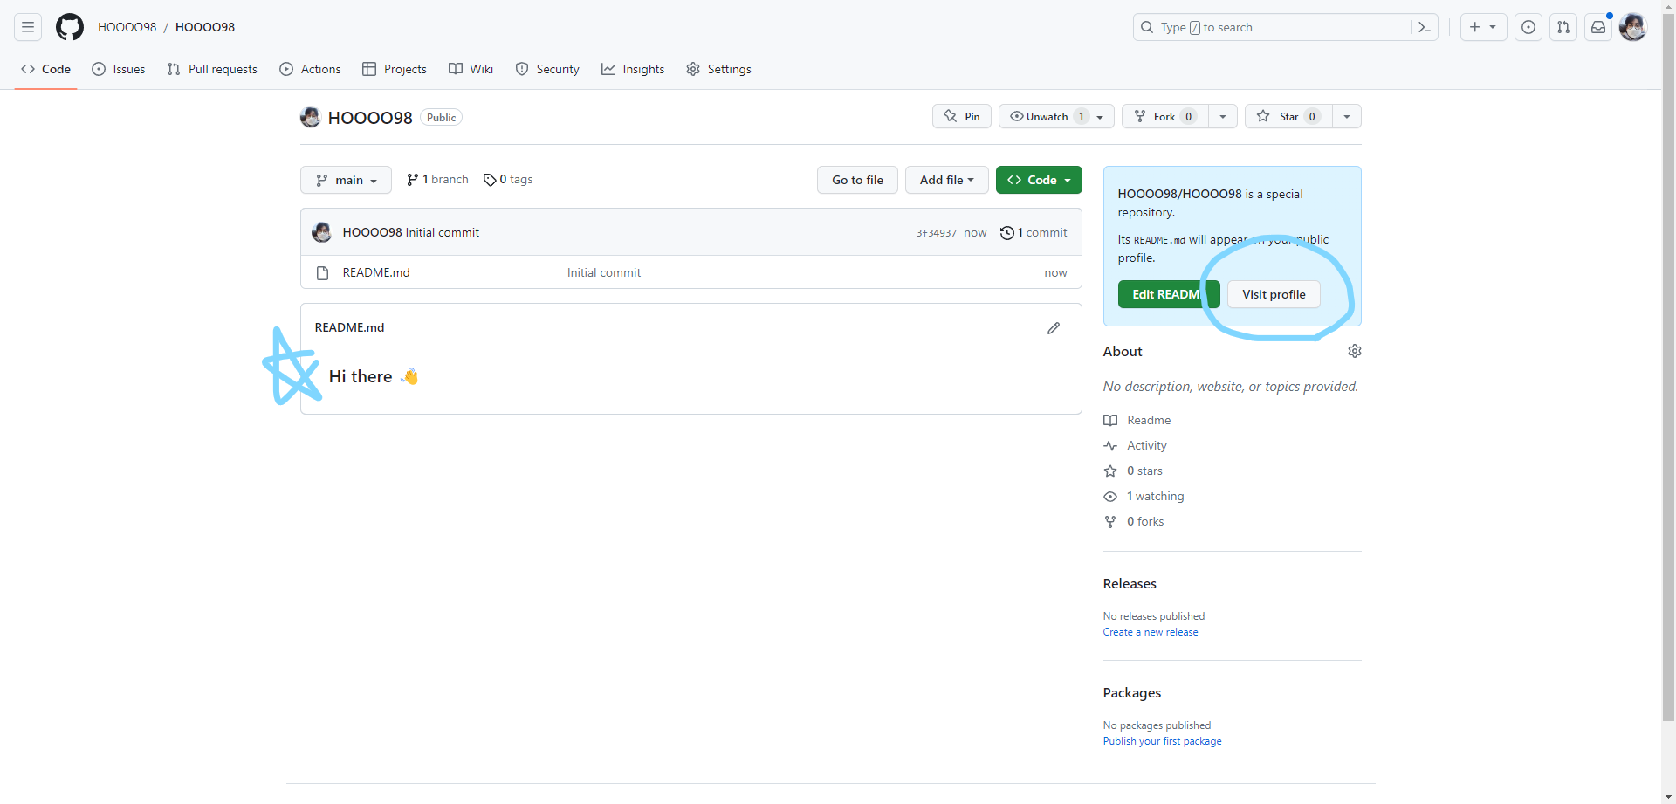Open commit hash 3f34937
Screen dimensions: 1676x804
[936, 233]
